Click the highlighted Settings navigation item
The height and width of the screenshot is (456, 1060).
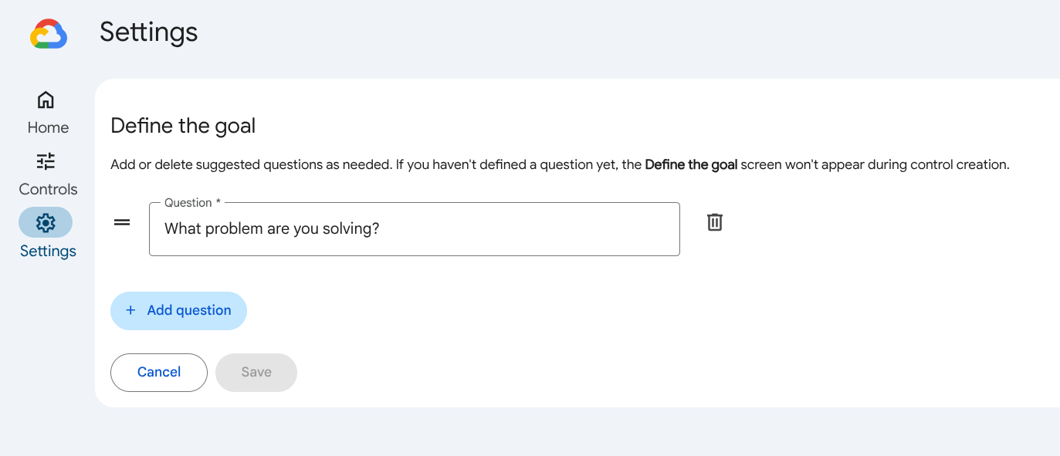[x=47, y=235]
